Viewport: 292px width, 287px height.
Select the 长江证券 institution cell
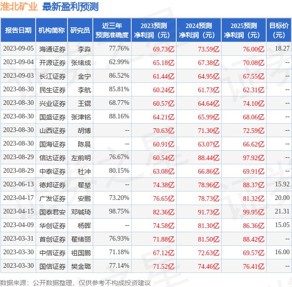click(x=52, y=76)
